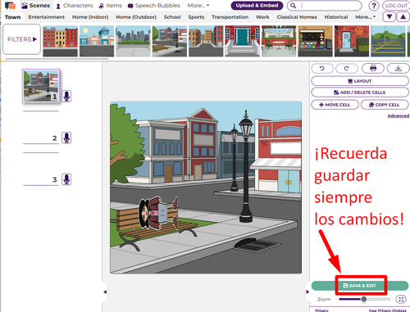410x312 pixels.
Task: Select the Historical scene category
Action: (x=336, y=17)
